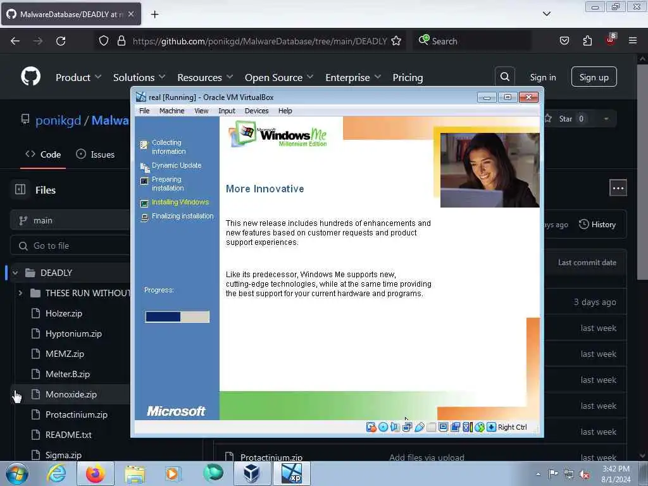648x486 pixels.
Task: Click the GitHub search magnifier button
Action: pyautogui.click(x=504, y=77)
